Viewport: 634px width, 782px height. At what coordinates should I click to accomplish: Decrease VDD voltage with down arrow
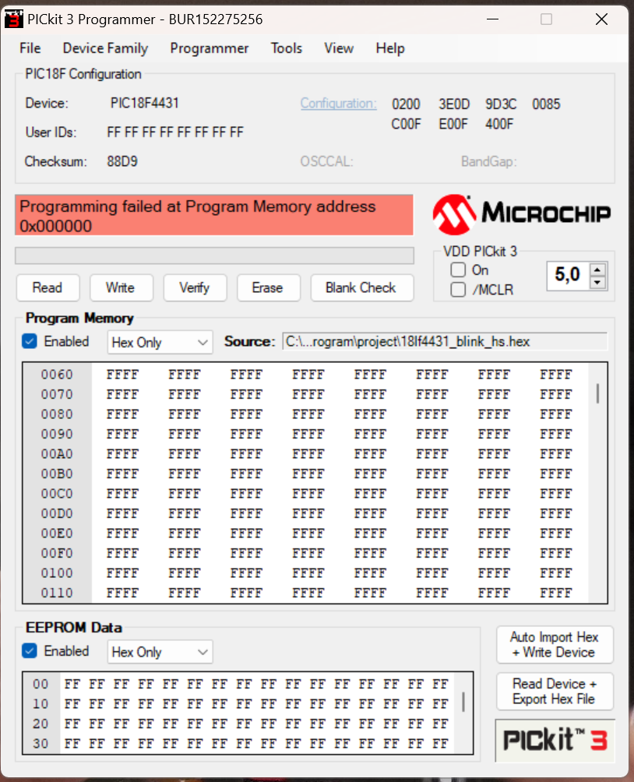(597, 282)
